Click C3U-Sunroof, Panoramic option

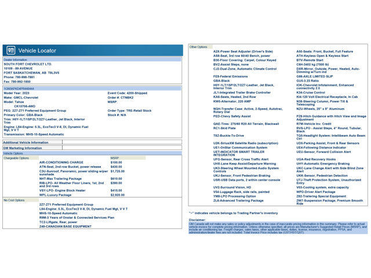pos(74,173)
